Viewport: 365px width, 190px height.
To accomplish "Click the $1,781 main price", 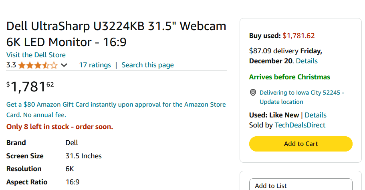I will (x=30, y=87).
